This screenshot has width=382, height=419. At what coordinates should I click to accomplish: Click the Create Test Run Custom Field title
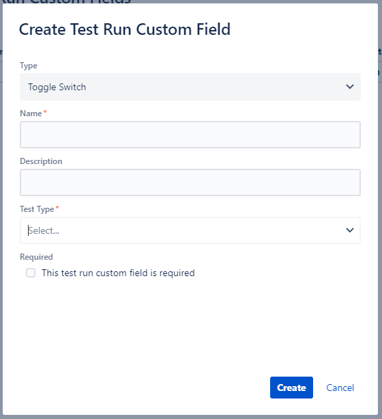125,29
